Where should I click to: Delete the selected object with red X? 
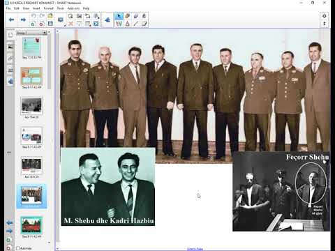point(70,24)
